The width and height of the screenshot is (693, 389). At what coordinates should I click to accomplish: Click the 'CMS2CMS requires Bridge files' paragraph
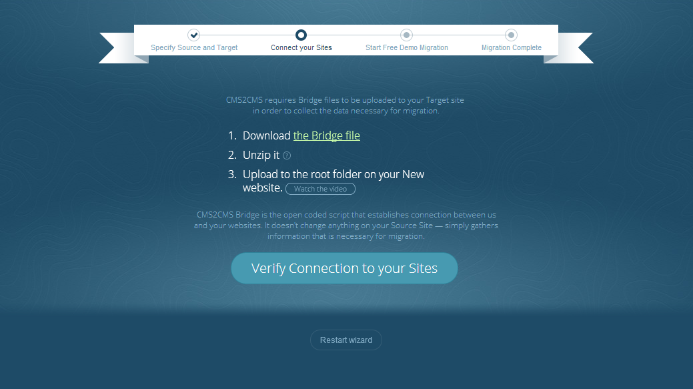345,105
